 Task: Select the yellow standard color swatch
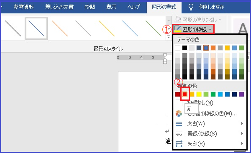click(199, 94)
